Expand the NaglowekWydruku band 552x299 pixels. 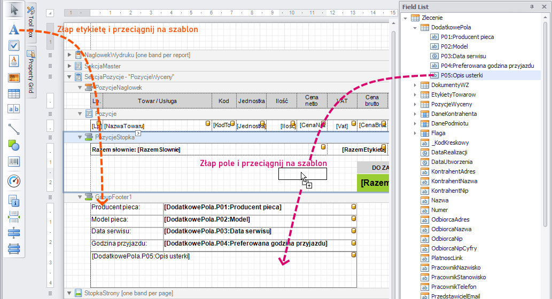69,55
